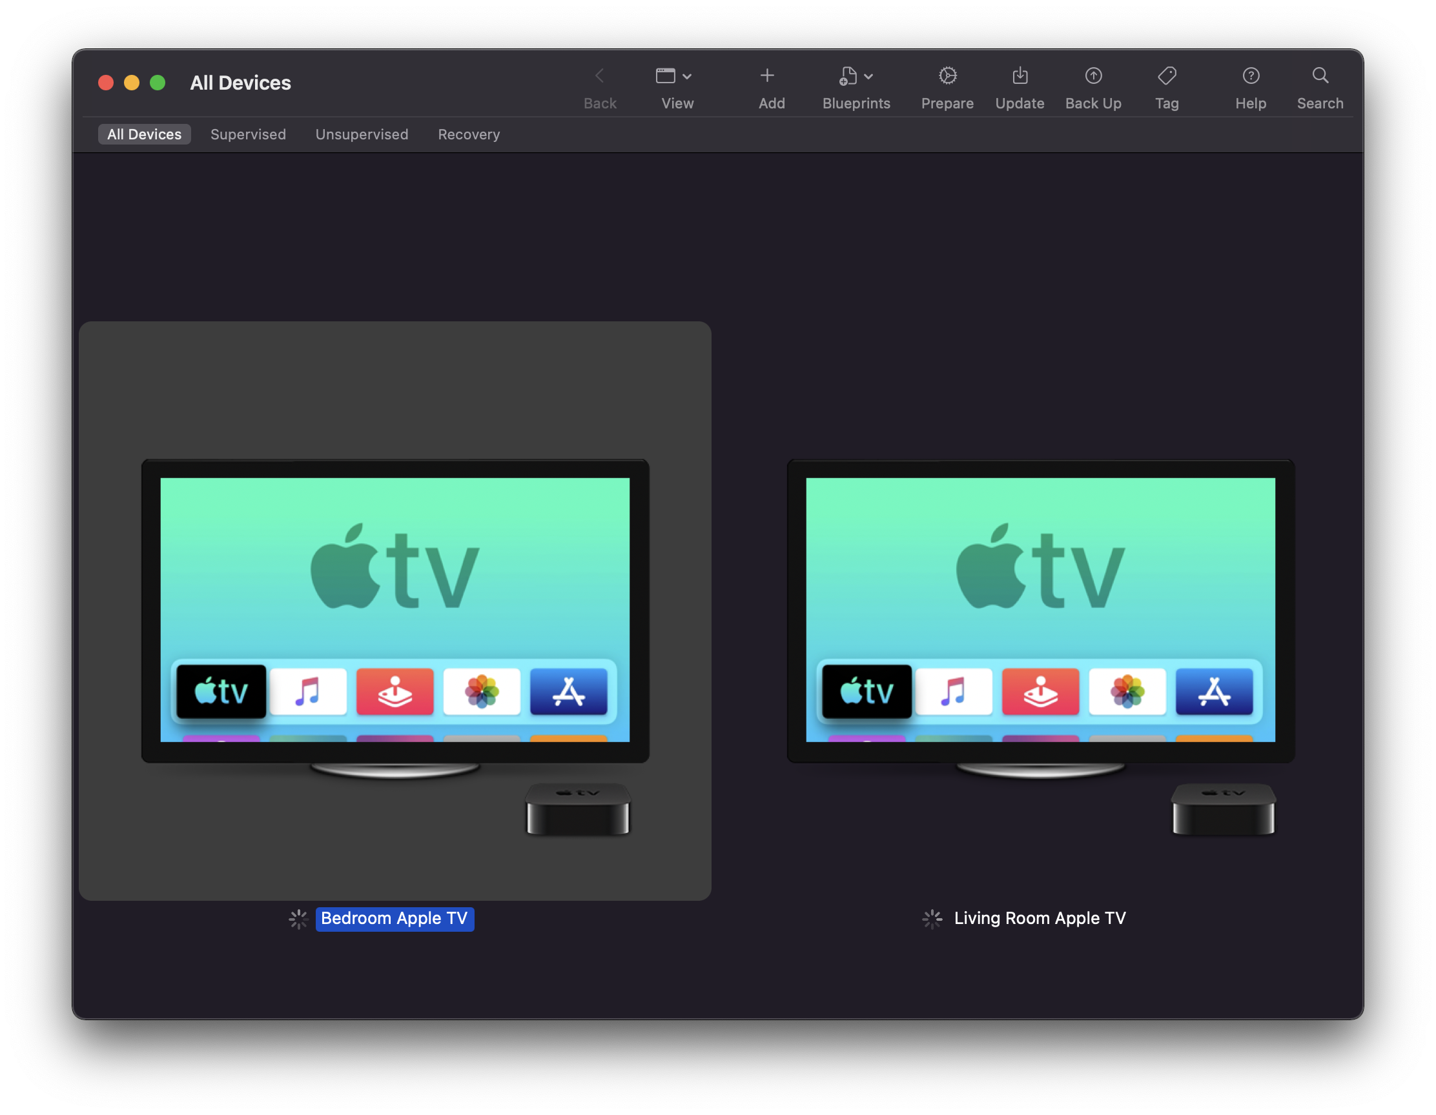Click the Update download icon

click(x=1019, y=75)
